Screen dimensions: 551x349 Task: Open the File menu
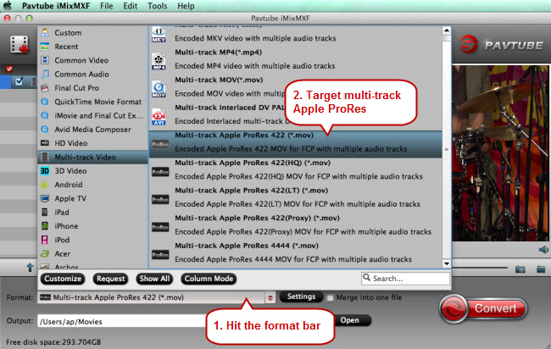pyautogui.click(x=107, y=6)
